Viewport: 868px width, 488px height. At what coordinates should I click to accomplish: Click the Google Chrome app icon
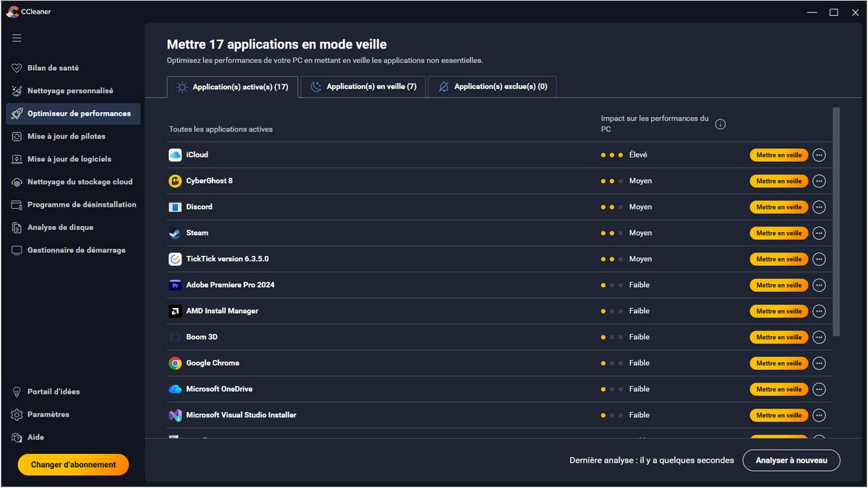click(x=175, y=363)
